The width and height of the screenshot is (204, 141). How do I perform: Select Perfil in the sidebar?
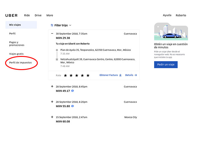tap(12, 34)
